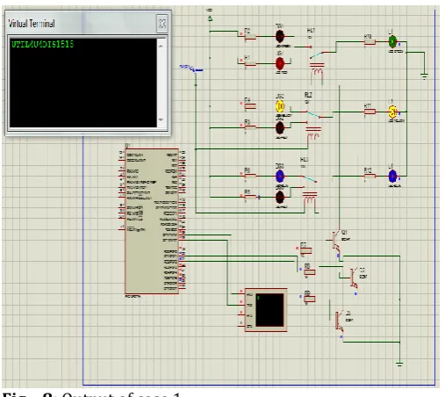Viewport: 445px width, 397px height.
Task: Select resistor R7 near transistor Q1
Action: (305, 250)
